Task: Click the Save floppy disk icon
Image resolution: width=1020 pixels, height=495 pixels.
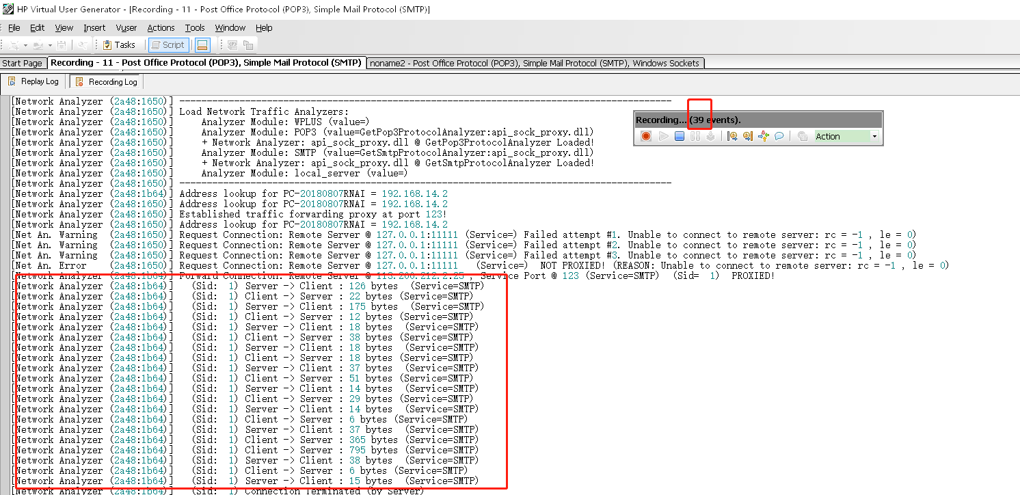Action: (x=62, y=45)
